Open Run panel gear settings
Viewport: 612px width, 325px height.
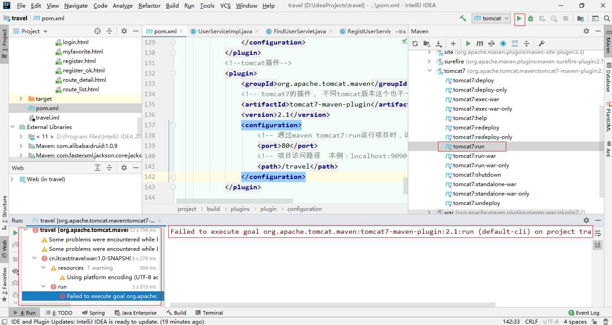tap(586, 220)
